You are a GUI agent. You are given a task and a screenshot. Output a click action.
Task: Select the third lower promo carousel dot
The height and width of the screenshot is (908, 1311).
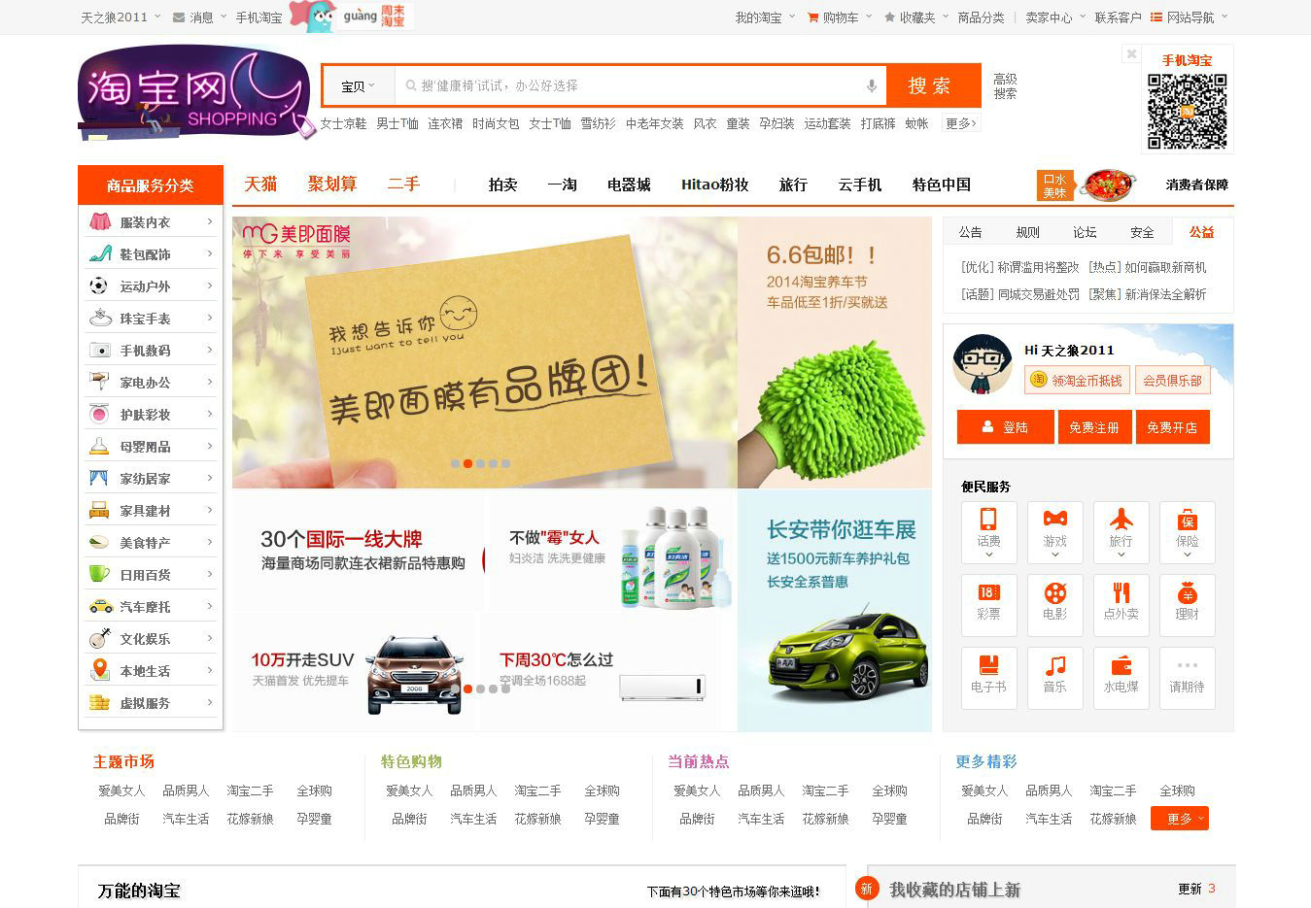tap(480, 689)
